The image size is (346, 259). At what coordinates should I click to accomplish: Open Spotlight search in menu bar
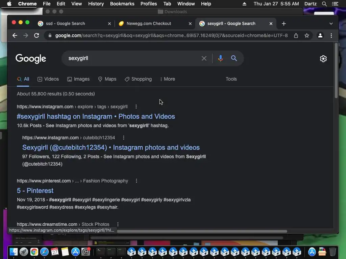(x=324, y=4)
